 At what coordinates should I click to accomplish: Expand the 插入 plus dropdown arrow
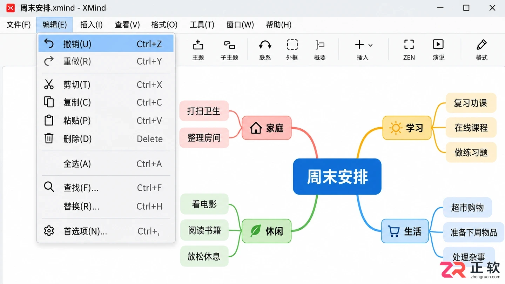(371, 45)
